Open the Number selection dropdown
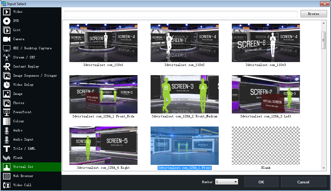Viewport: 331px width, 191px height. pyautogui.click(x=226, y=182)
